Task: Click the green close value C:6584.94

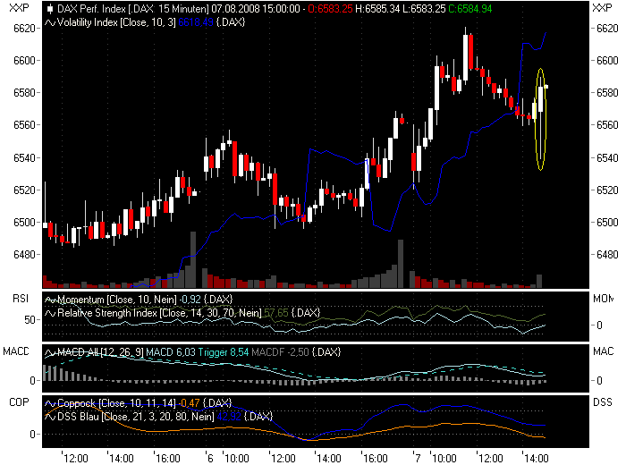Action: pos(470,9)
